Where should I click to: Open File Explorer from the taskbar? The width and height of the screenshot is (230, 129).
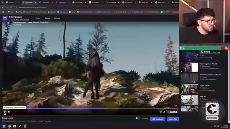click(x=14, y=126)
